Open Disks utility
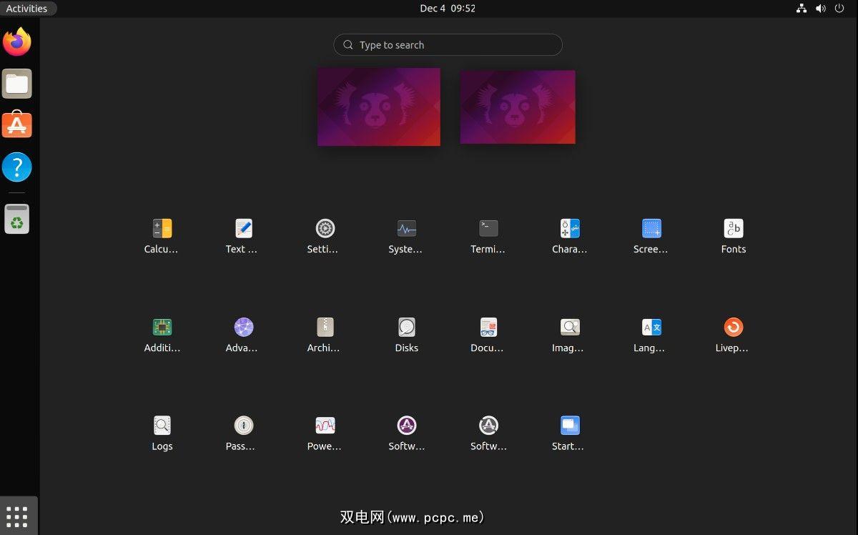 coord(407,328)
